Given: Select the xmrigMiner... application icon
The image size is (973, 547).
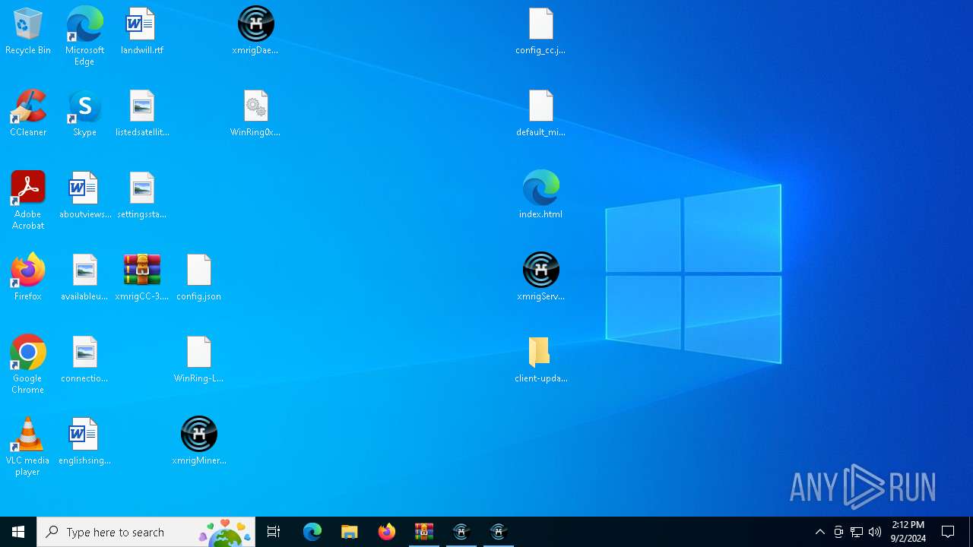Looking at the screenshot, I should tap(198, 442).
